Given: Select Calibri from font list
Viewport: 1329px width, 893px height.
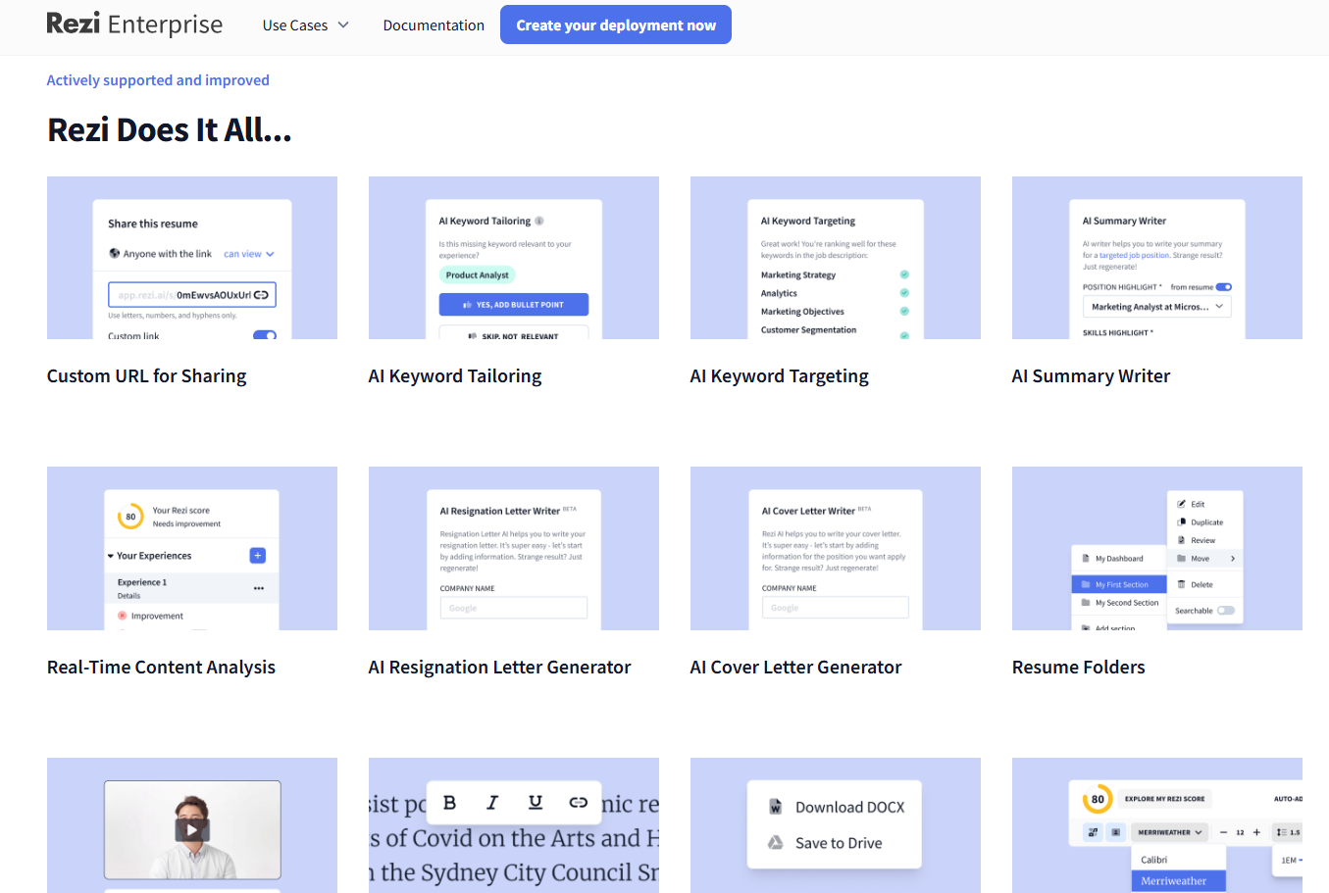Looking at the screenshot, I should coord(1179,860).
